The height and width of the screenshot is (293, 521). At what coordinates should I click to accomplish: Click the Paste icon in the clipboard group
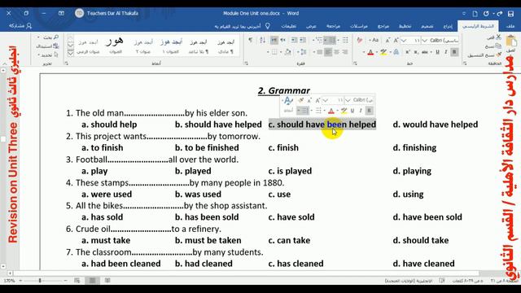click(511, 42)
